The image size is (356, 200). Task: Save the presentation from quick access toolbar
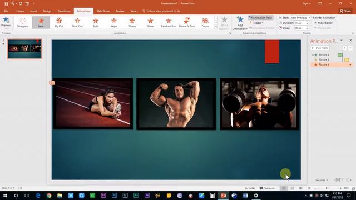6,4
